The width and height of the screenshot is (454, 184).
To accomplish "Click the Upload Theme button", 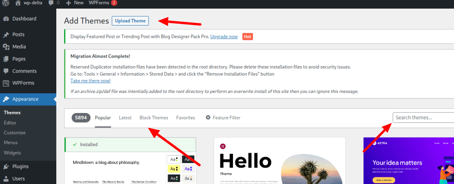I will (130, 21).
